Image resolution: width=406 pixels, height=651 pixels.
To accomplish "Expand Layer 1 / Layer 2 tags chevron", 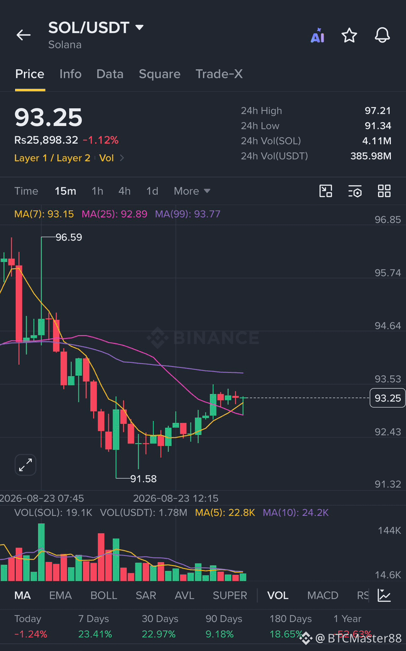I will (x=122, y=158).
